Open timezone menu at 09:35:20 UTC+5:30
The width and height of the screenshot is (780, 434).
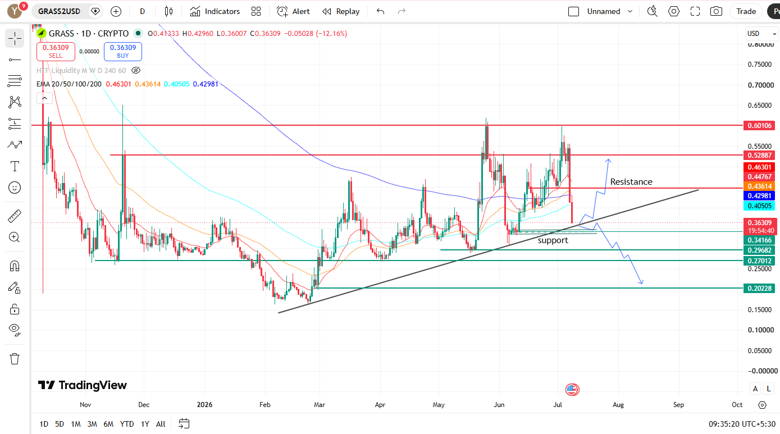742,424
